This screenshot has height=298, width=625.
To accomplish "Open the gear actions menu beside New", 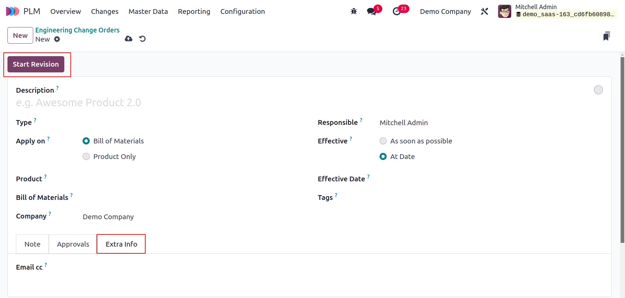I will (57, 39).
